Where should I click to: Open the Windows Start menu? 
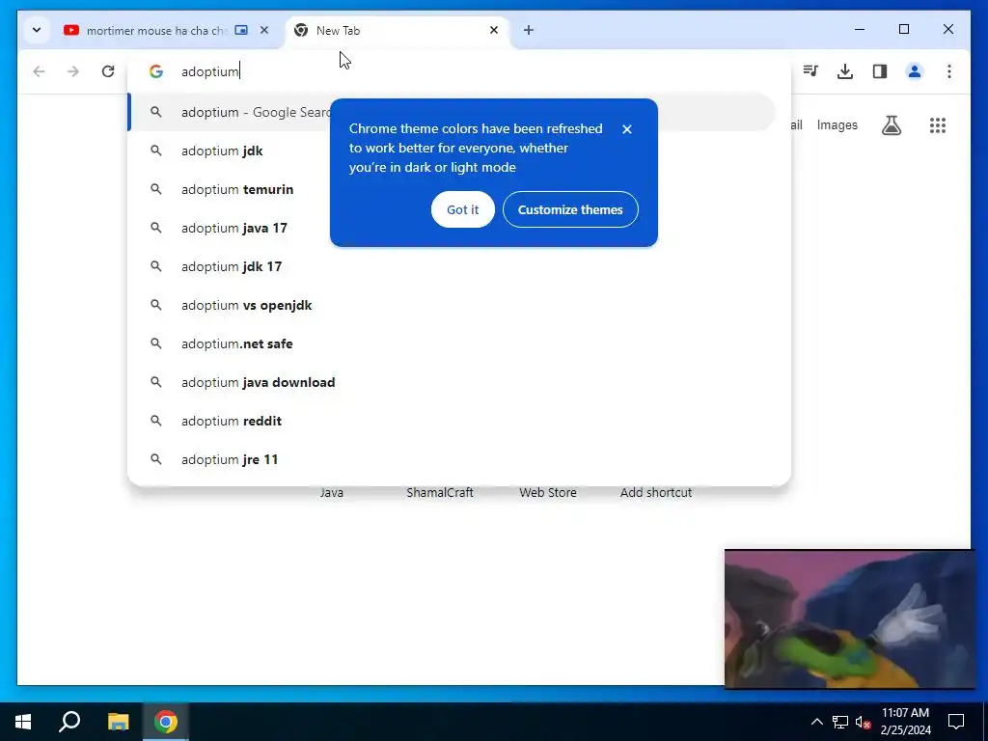tap(23, 722)
